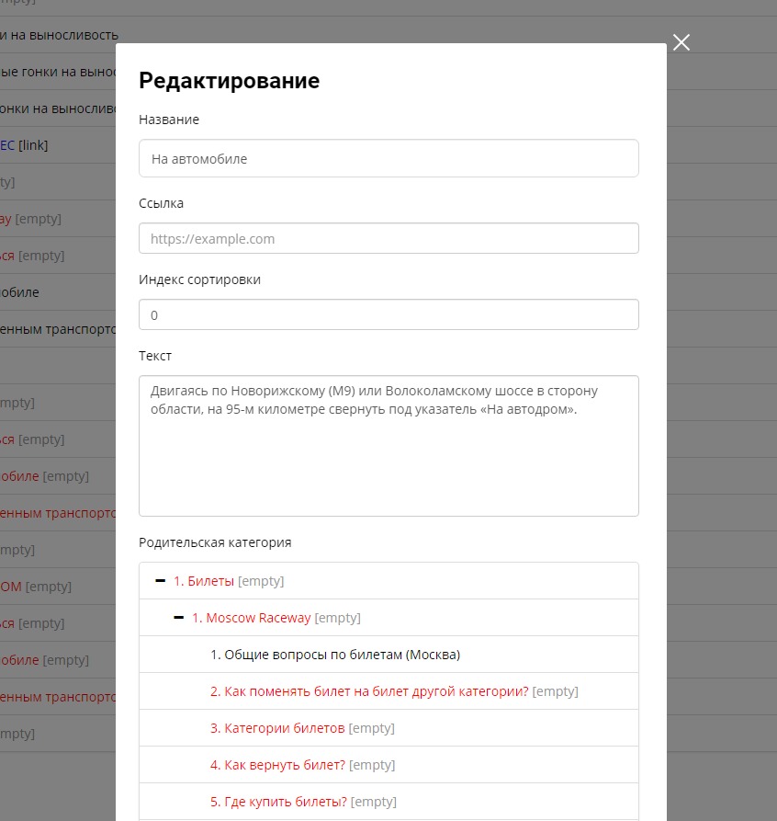Click the Редактирование dialog heading

230,81
